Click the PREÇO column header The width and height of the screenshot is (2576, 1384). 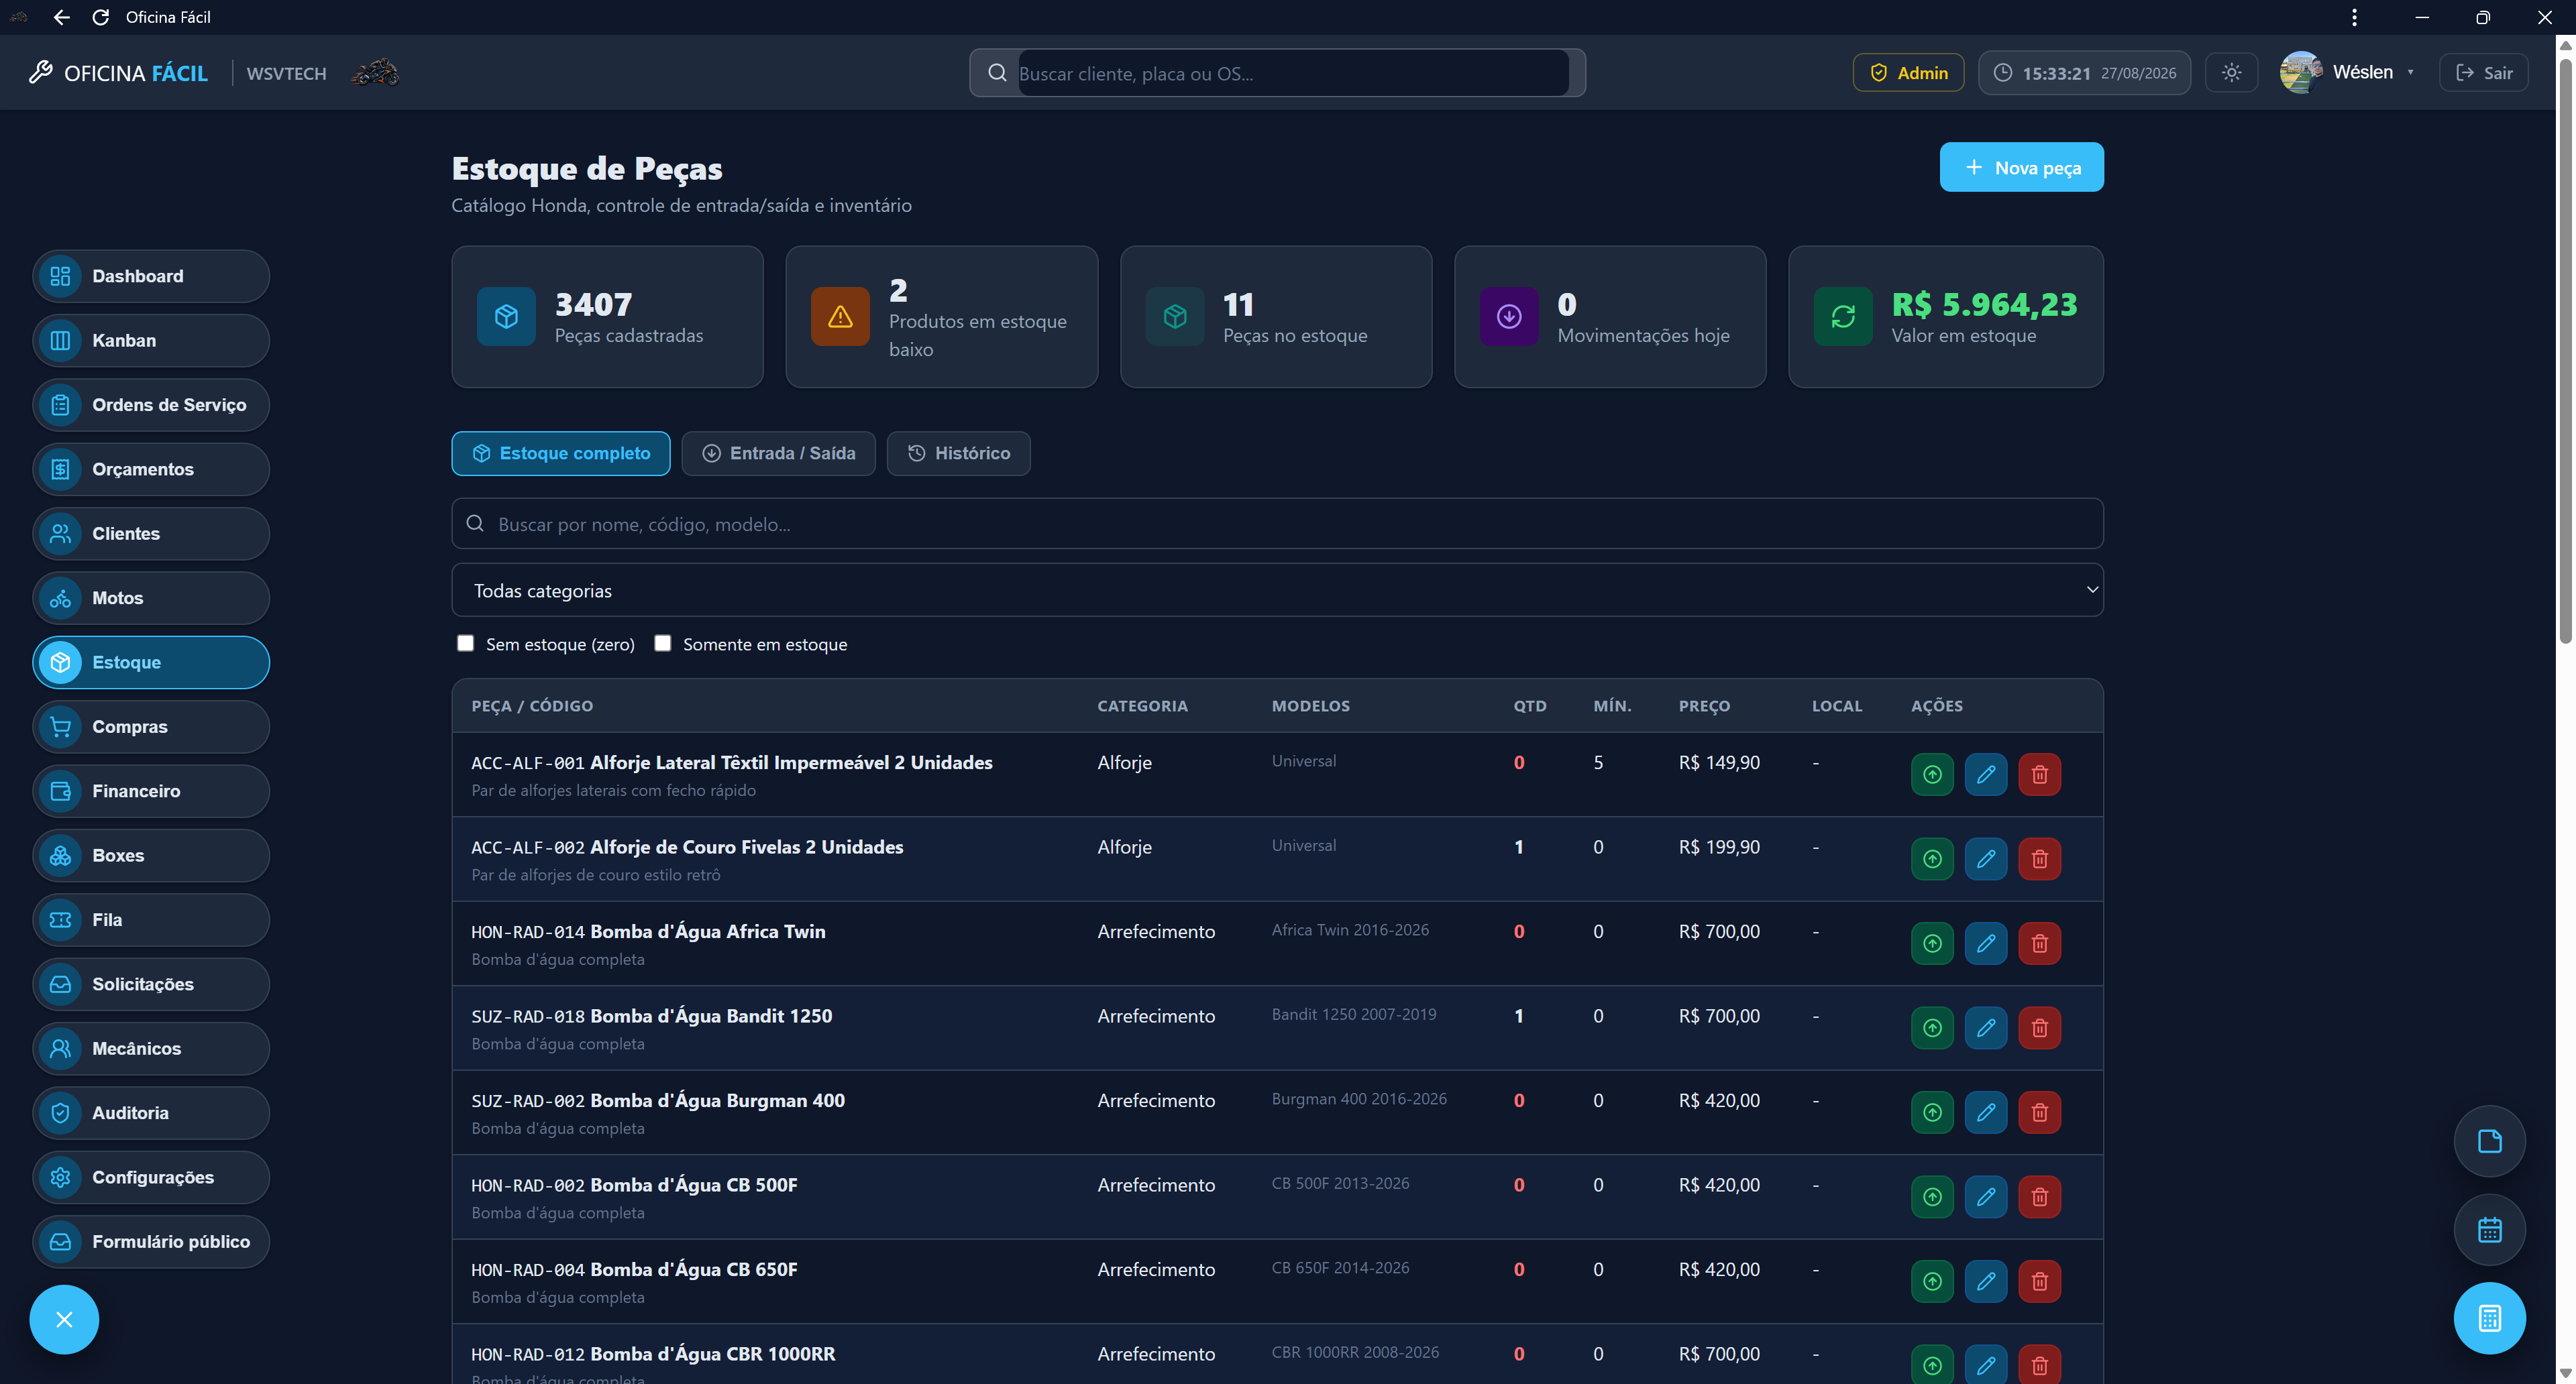1704,707
